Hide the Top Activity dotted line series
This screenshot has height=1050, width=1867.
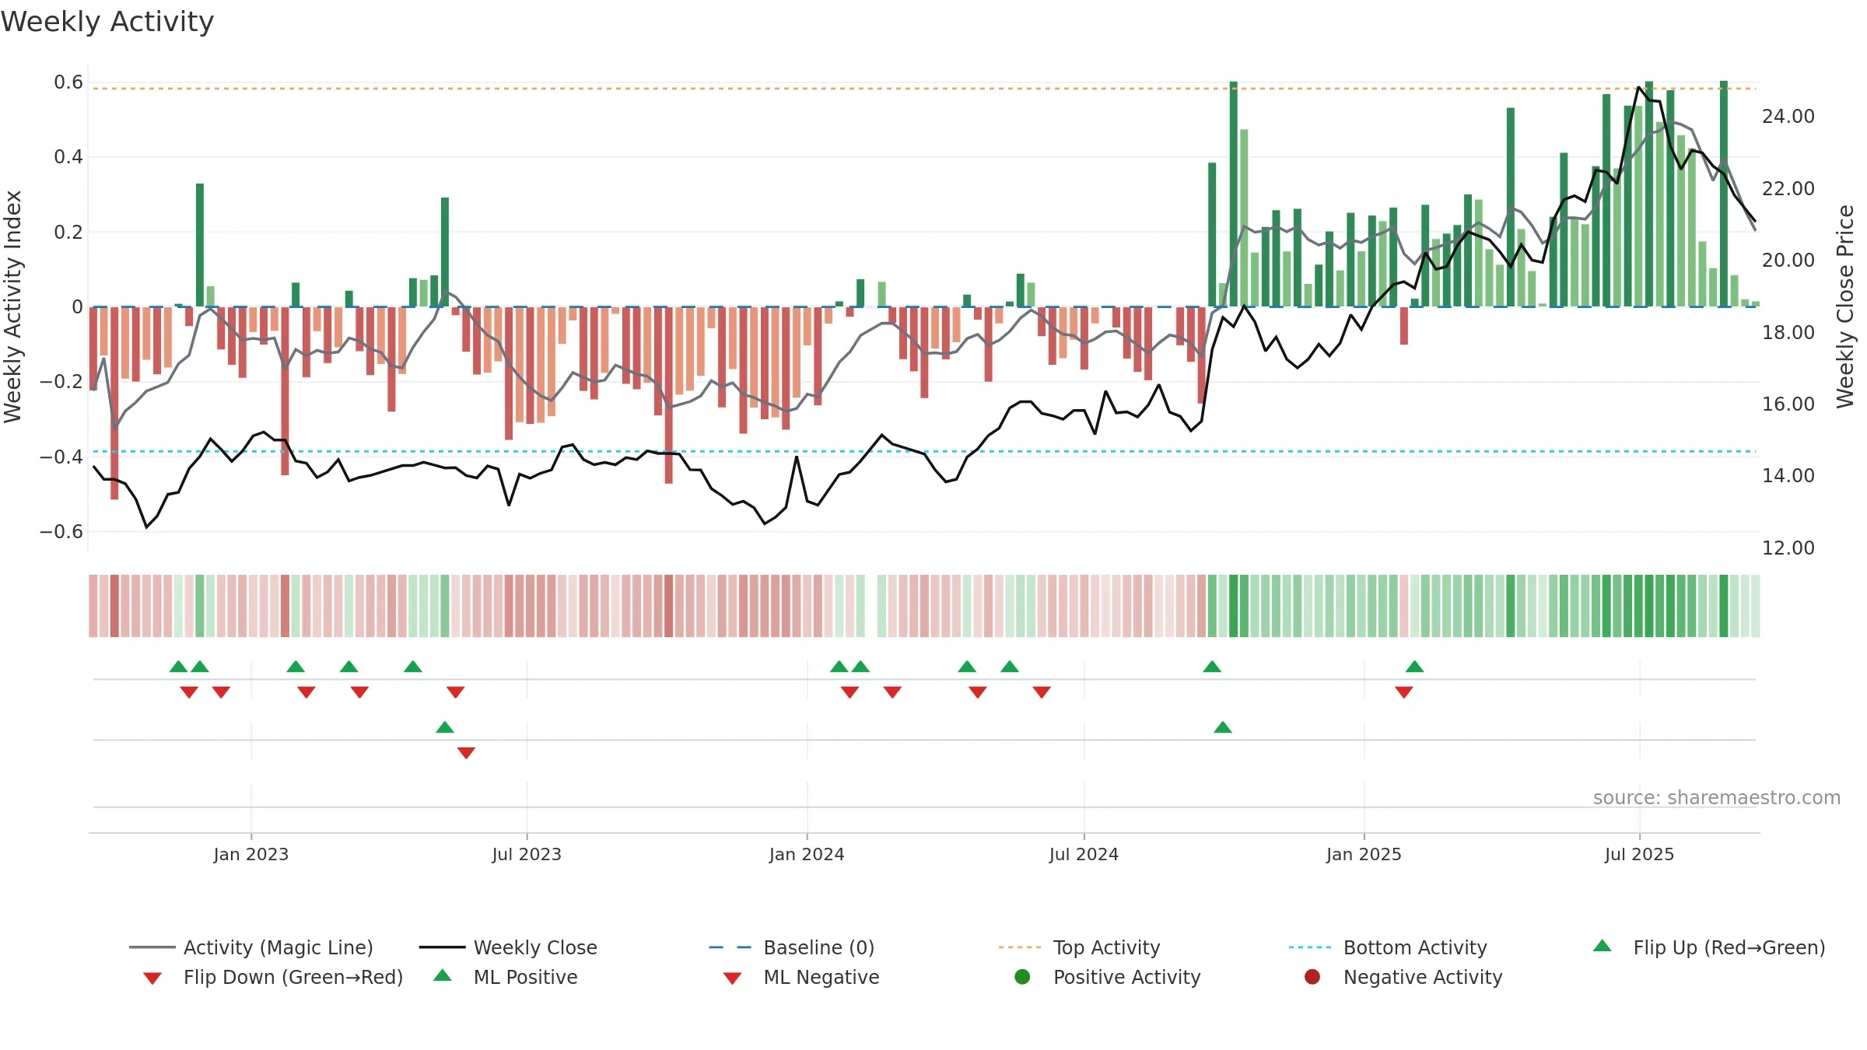1079,947
